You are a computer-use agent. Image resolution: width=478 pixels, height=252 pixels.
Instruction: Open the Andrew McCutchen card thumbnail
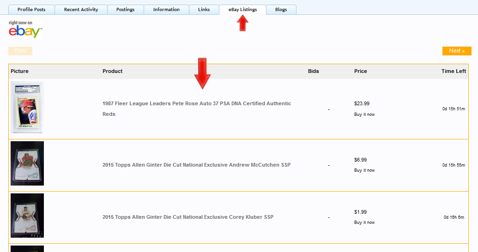click(27, 163)
